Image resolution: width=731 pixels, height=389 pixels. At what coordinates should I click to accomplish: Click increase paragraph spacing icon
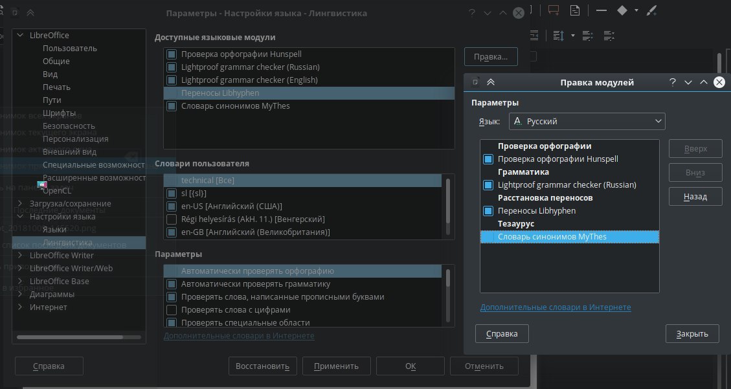click(x=587, y=36)
